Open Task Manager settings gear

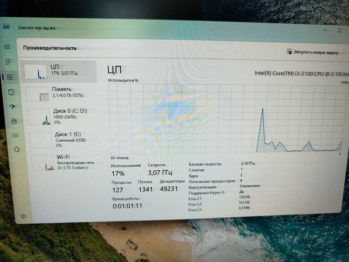[x=23, y=216]
